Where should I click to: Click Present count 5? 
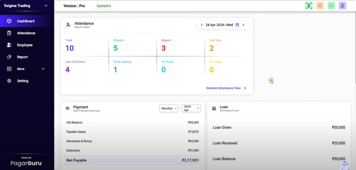115,48
